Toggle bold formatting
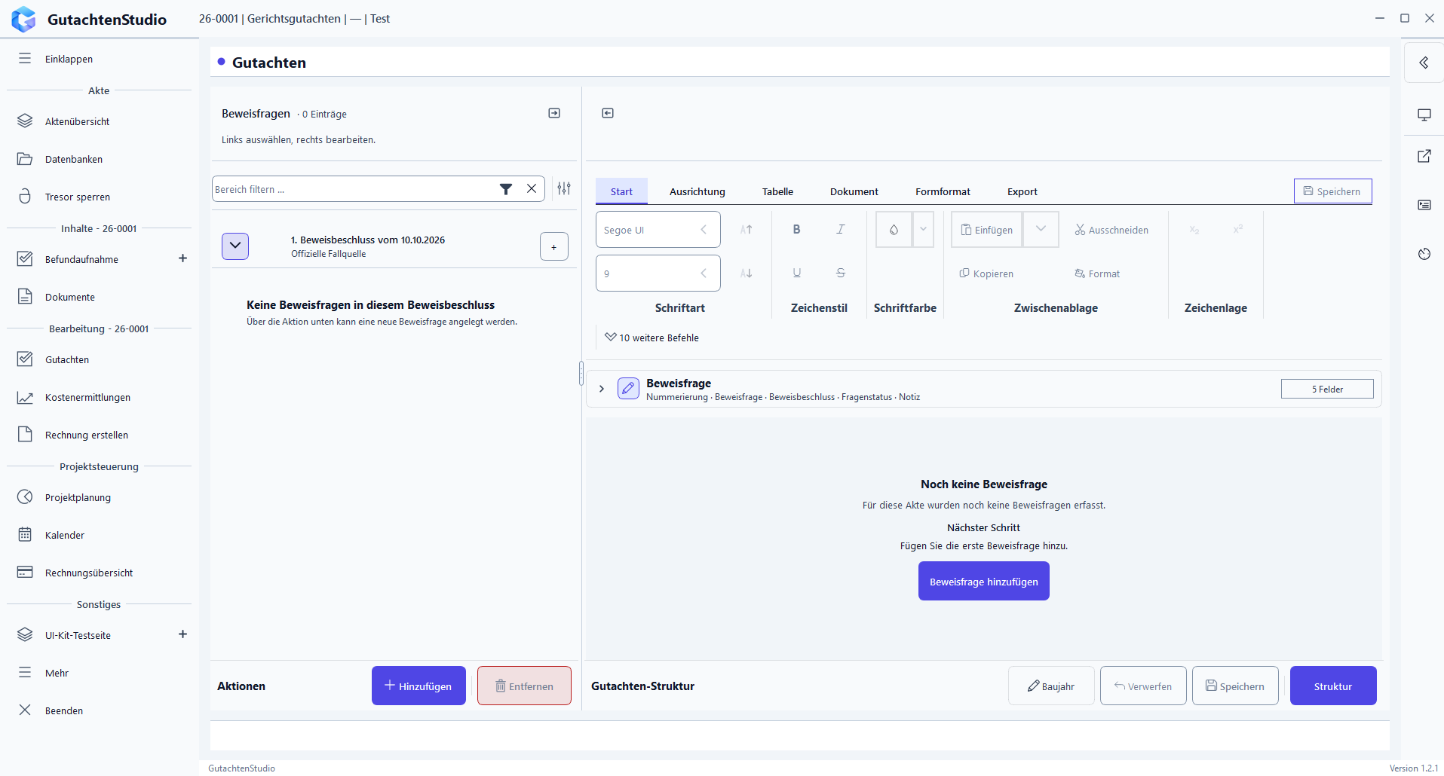This screenshot has width=1444, height=776. pyautogui.click(x=796, y=229)
